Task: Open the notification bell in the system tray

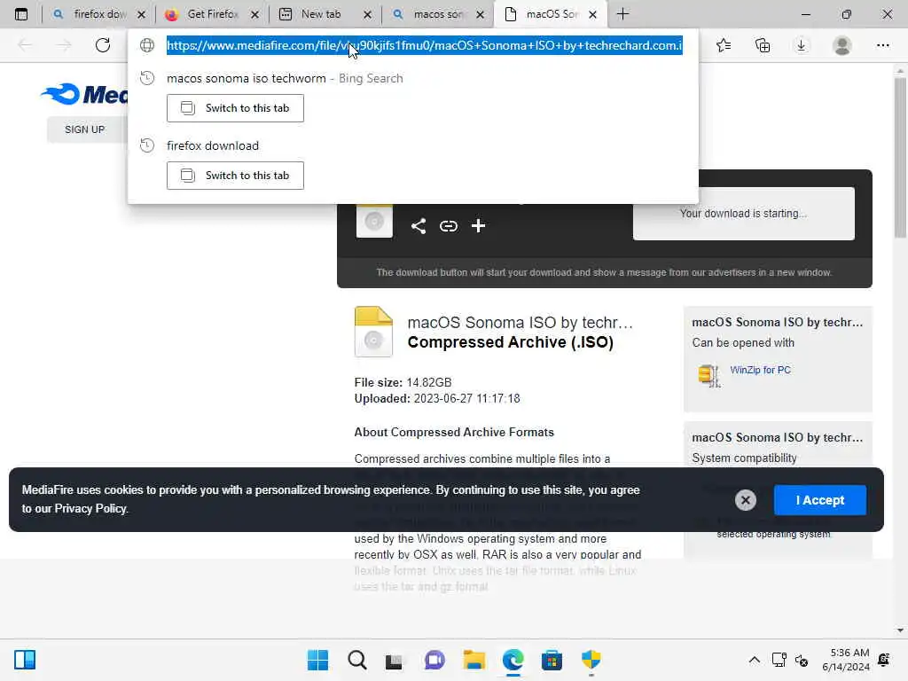Action: 884,660
